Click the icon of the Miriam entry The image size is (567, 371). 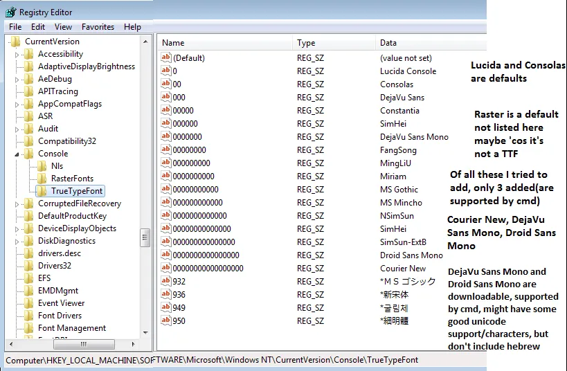tap(166, 176)
